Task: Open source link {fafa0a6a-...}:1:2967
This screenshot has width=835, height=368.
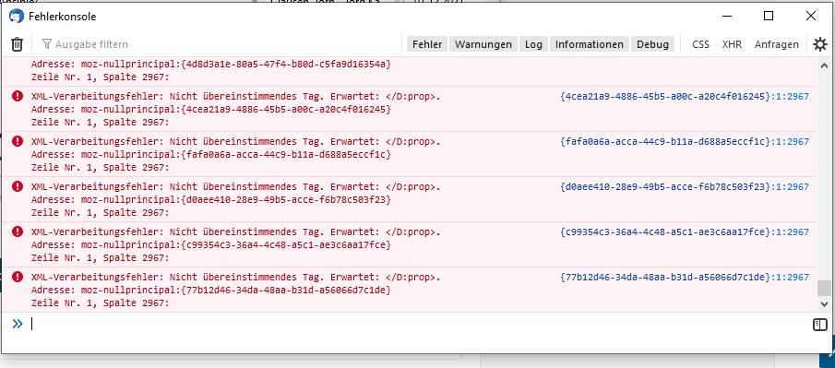Action: point(685,142)
